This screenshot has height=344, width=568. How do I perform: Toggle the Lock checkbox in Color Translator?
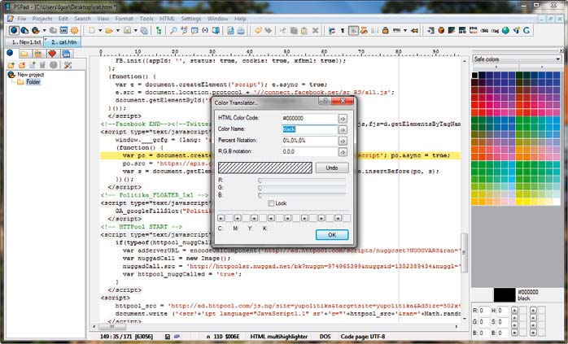[x=271, y=203]
